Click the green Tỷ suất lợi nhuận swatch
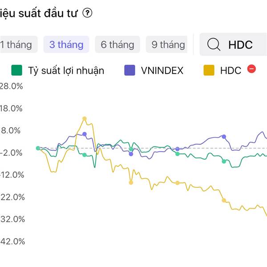This screenshot has width=267, height=267. coord(17,70)
